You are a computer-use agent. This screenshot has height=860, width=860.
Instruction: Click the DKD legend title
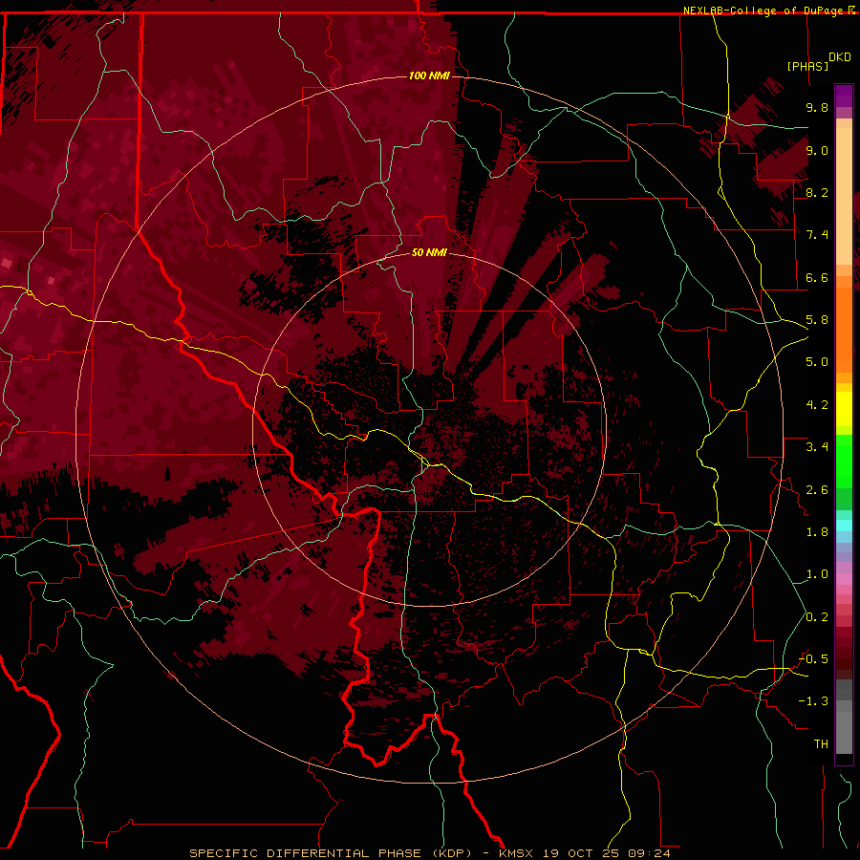[x=840, y=57]
